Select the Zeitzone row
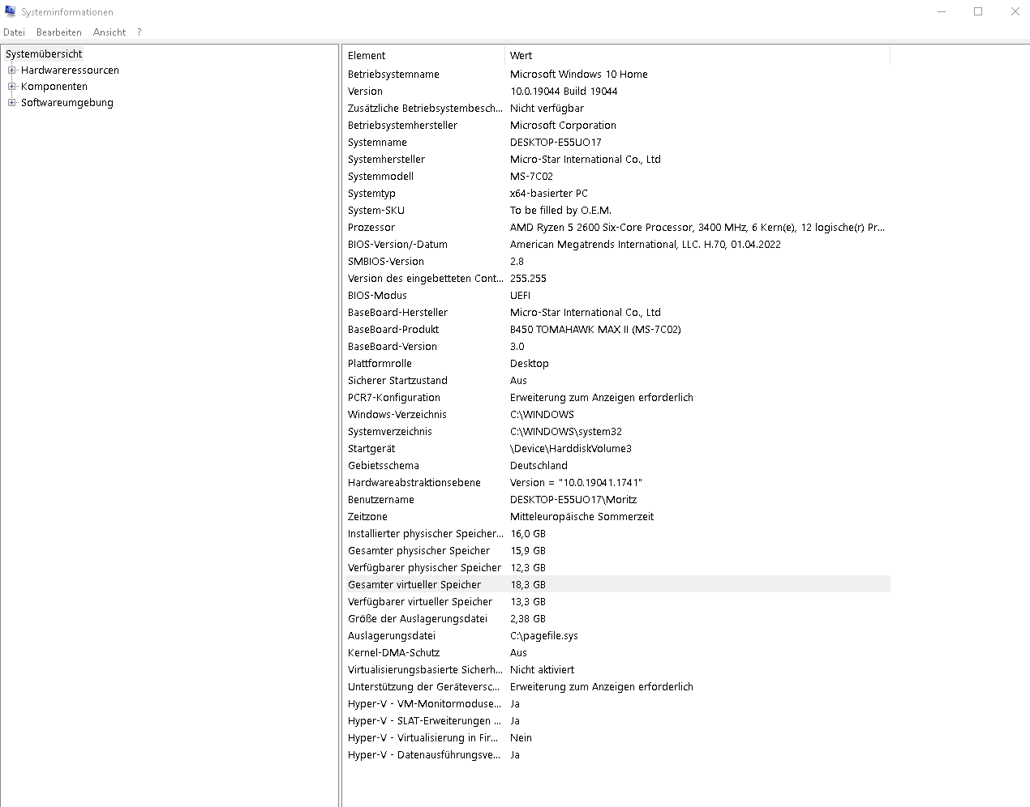Viewport: 1030px width, 807px height. [x=616, y=517]
